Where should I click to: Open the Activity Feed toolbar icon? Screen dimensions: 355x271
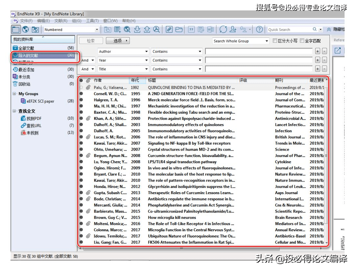pos(244,30)
